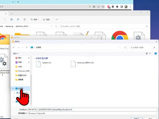Open Chrome's three-dot menu
The image size is (159, 119).
(130, 7)
